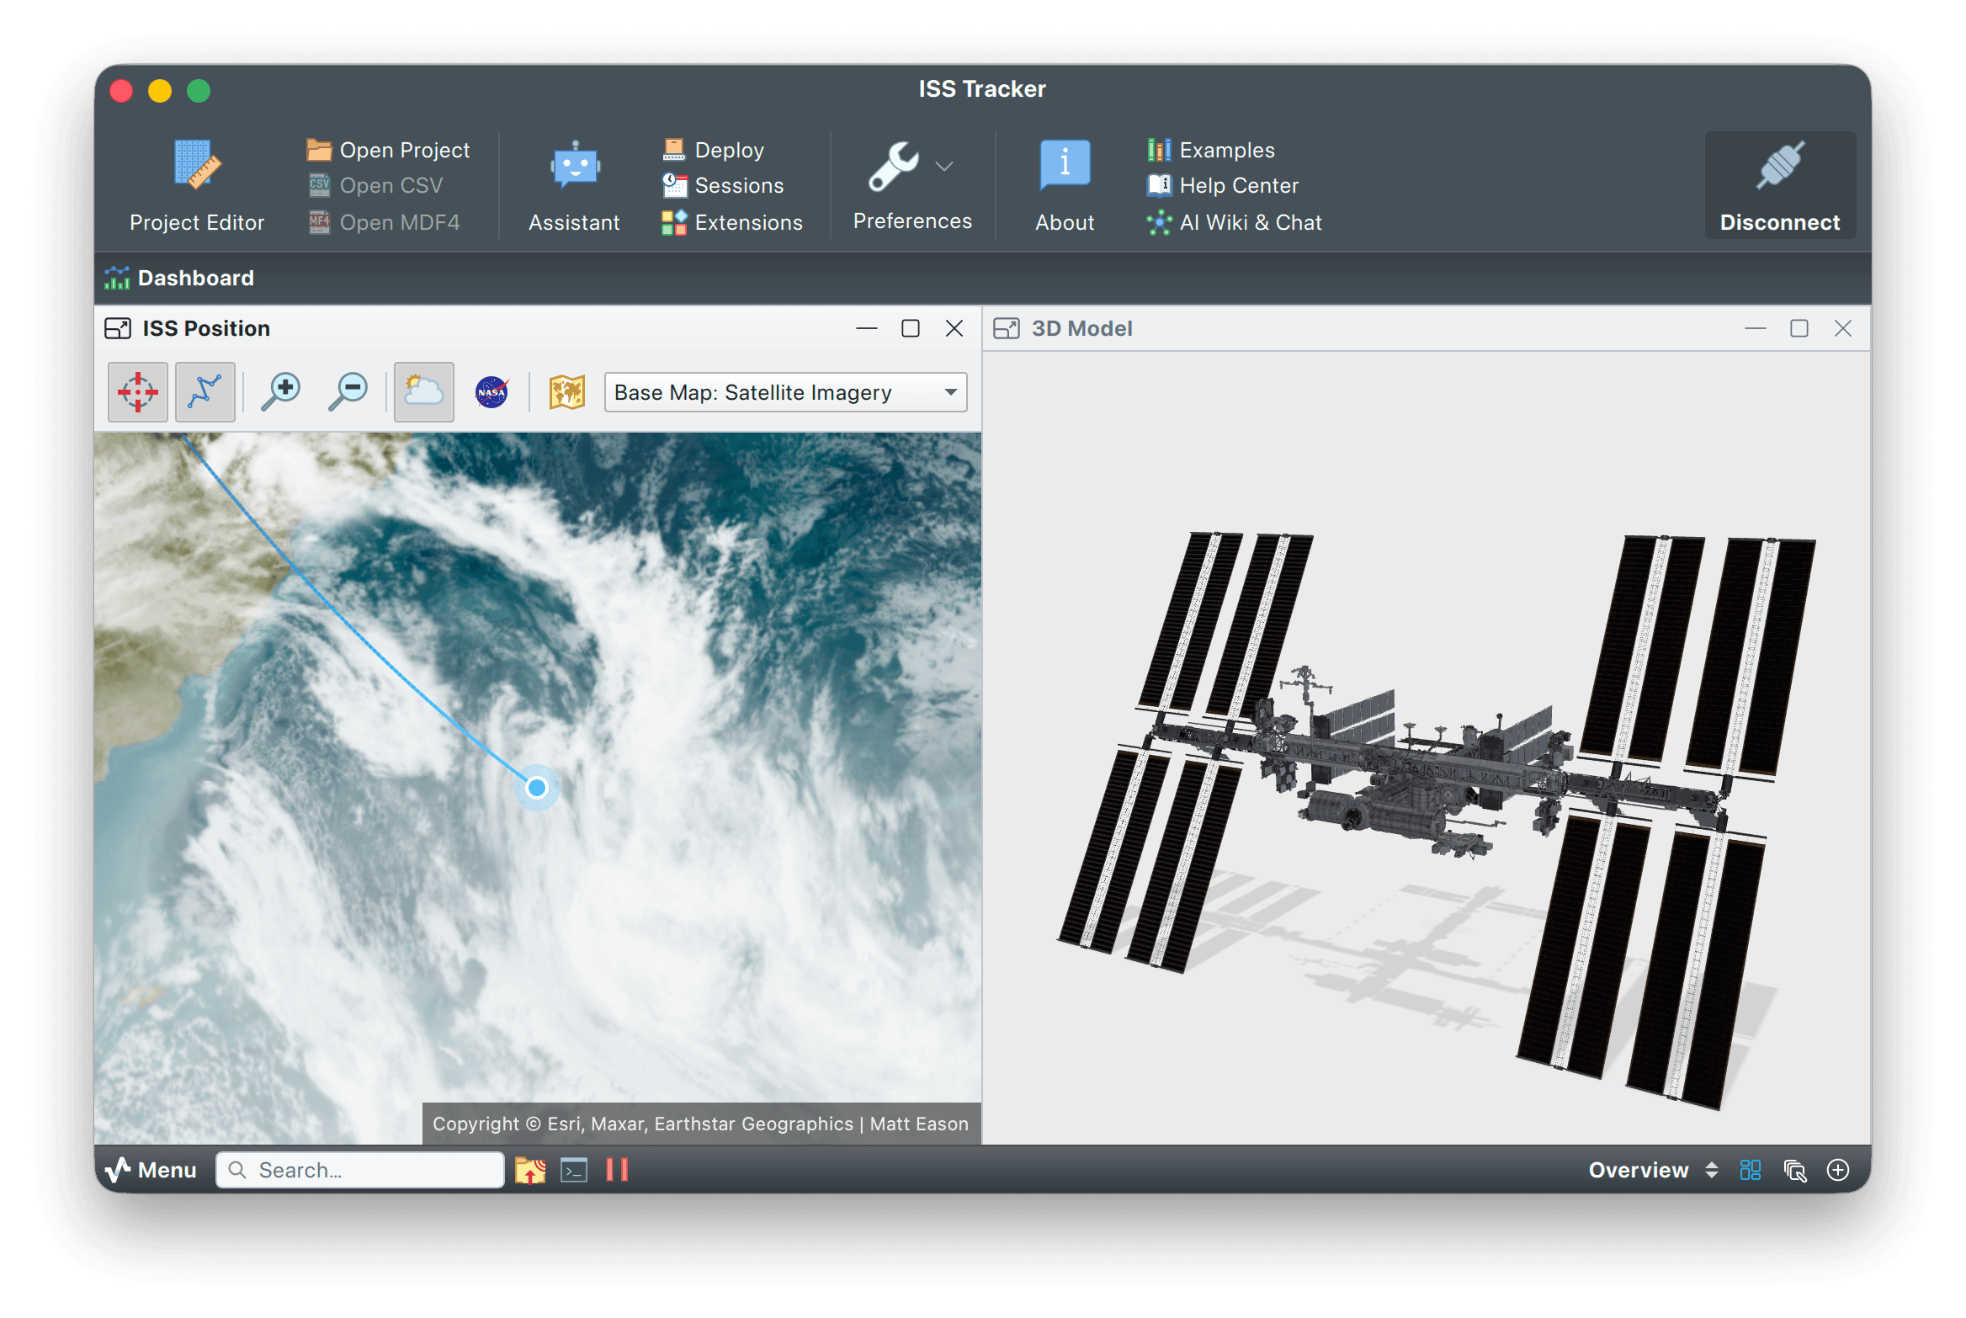Toggle the weather clouds overlay
This screenshot has height=1318, width=1966.
coord(424,392)
